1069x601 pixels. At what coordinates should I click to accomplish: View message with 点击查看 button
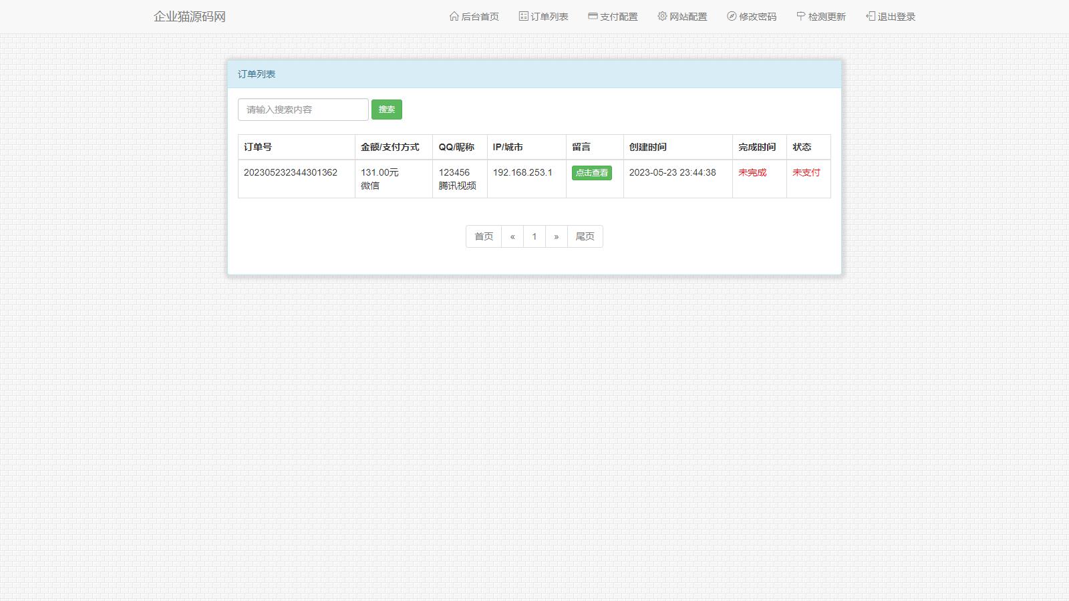click(x=591, y=173)
